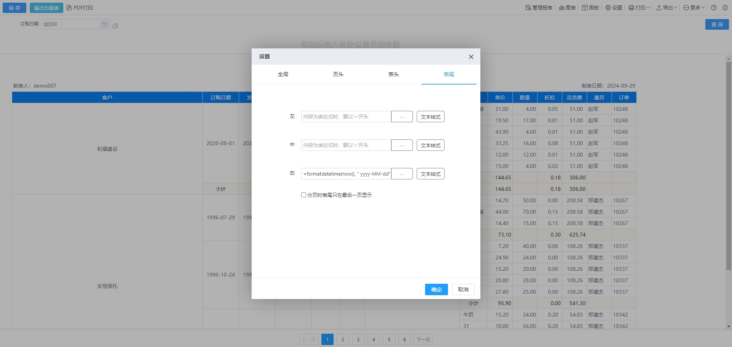Click the 中 footer text input
The image size is (732, 347).
point(346,145)
